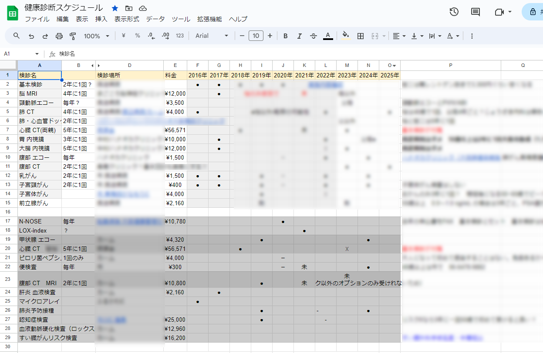The height and width of the screenshot is (353, 543).
Task: Open the comments panel icon
Action: point(476,12)
